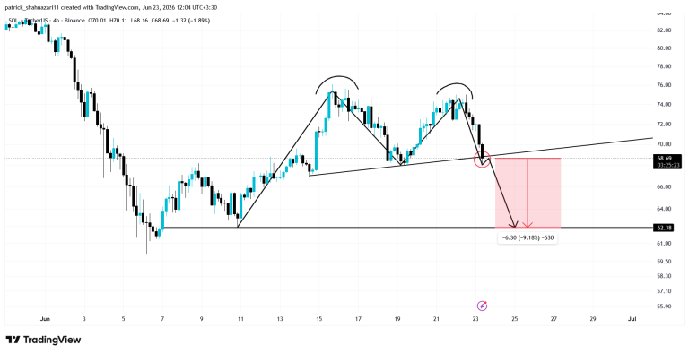The width and height of the screenshot is (689, 354).
Task: Click the 80.00 price axis label
Action: pos(664,47)
